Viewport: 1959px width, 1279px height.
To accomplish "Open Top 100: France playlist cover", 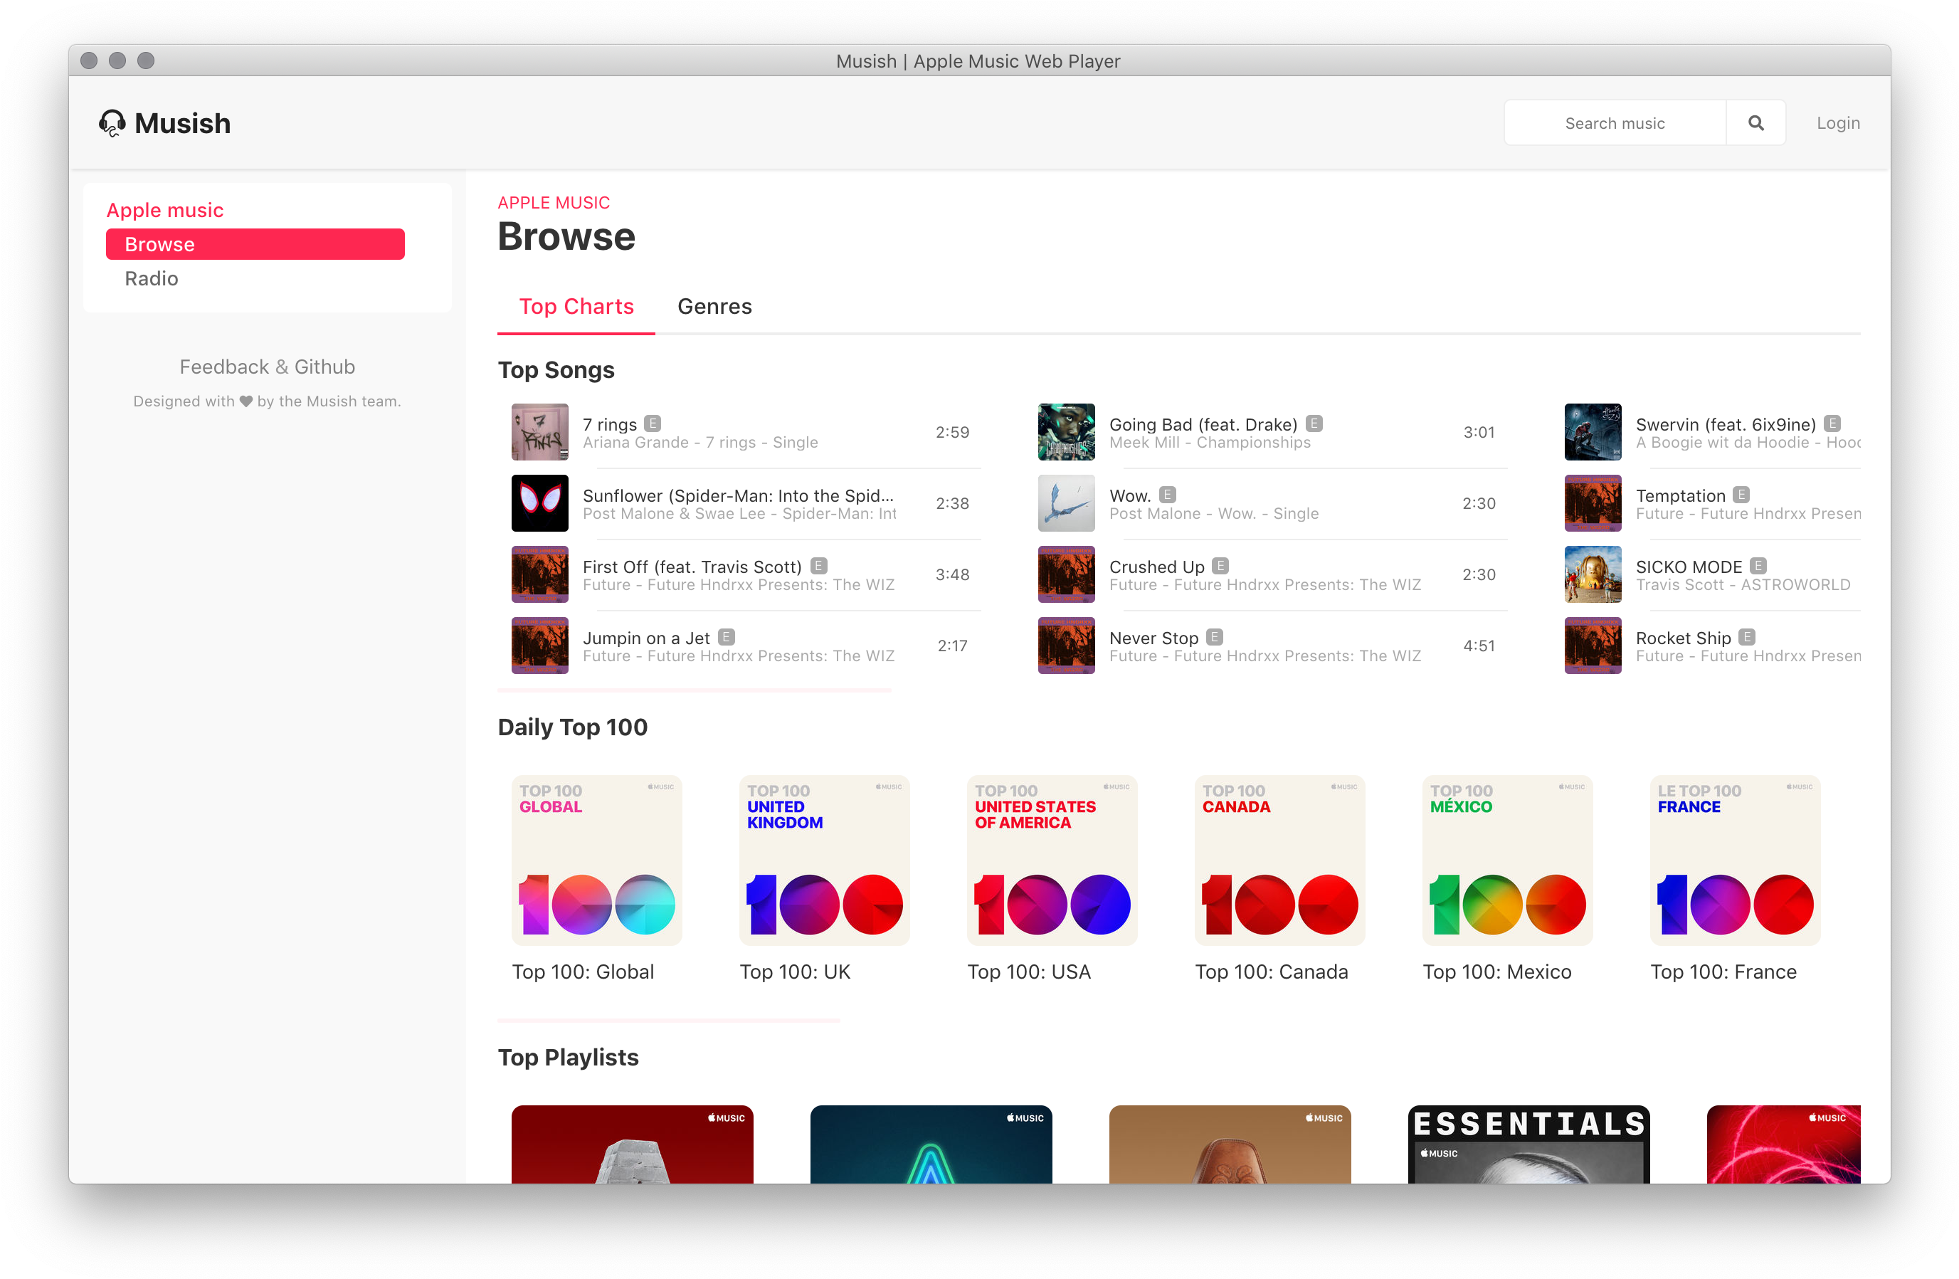I will tap(1735, 860).
